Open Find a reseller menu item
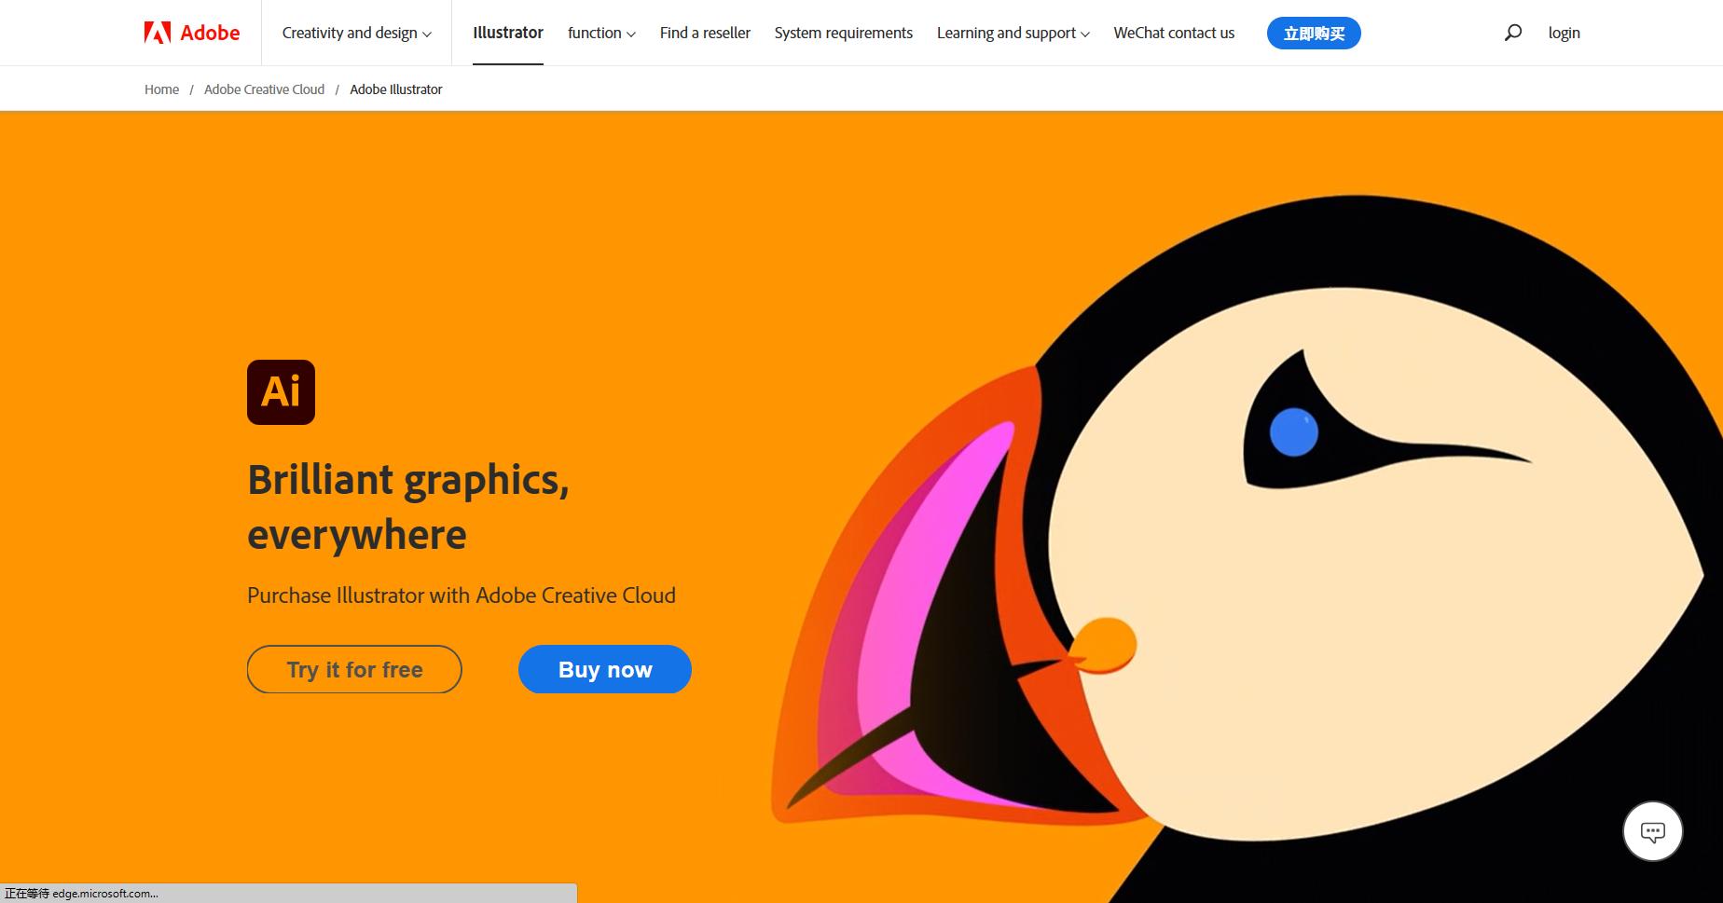Screen dimensions: 1723x903 [x=705, y=33]
